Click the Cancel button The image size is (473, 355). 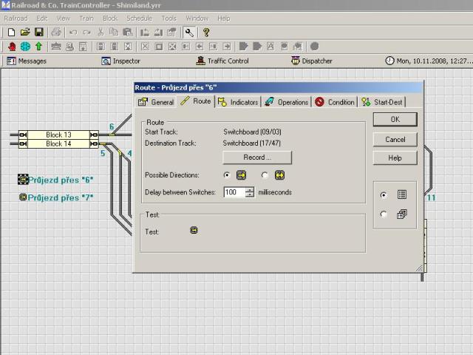click(395, 140)
